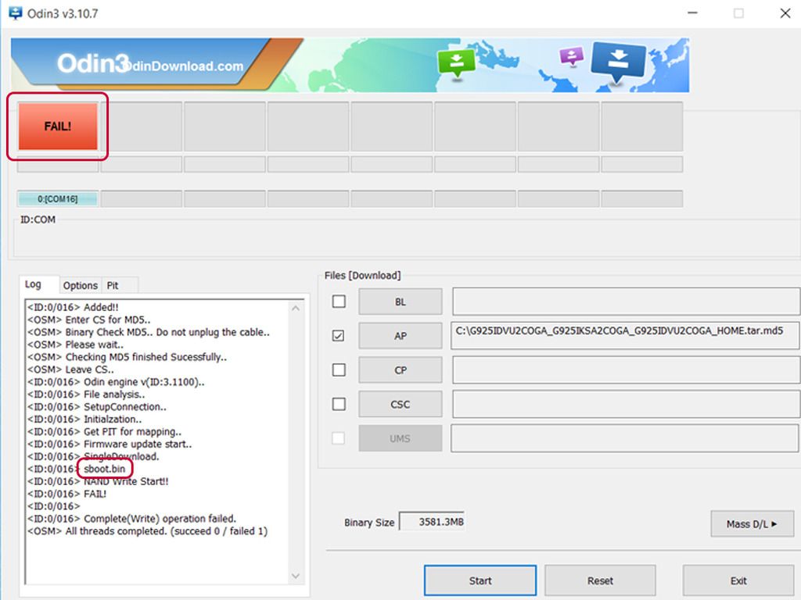
Task: Click the disabled UMS checkbox
Action: (338, 438)
